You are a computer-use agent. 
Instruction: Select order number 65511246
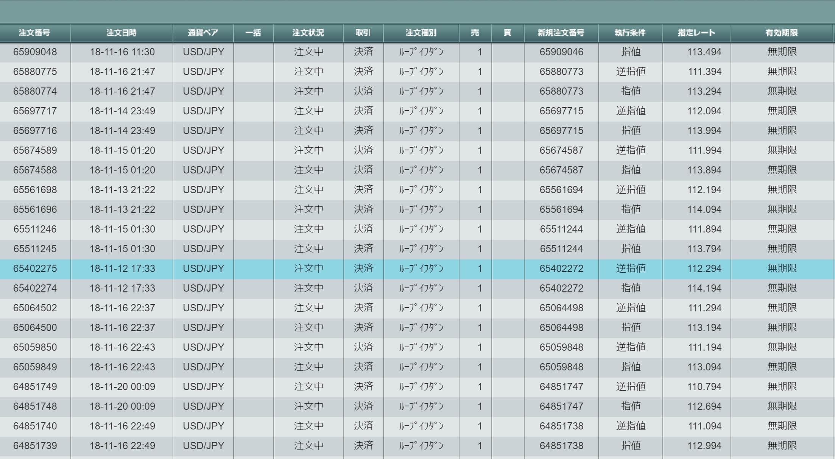click(35, 229)
